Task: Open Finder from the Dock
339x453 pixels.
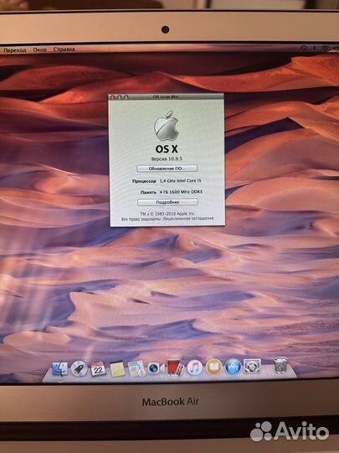Action: tap(60, 369)
